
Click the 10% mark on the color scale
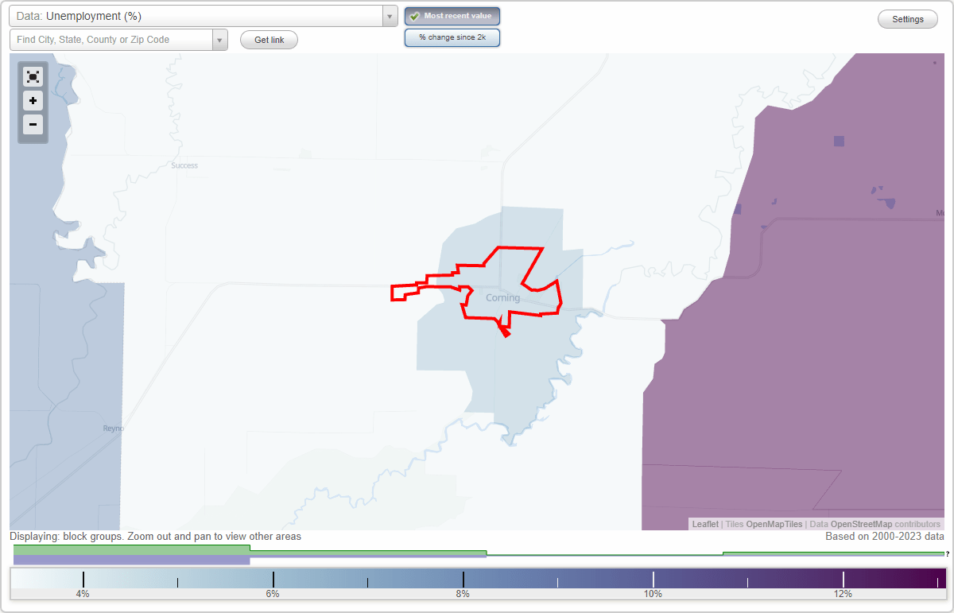pyautogui.click(x=653, y=579)
